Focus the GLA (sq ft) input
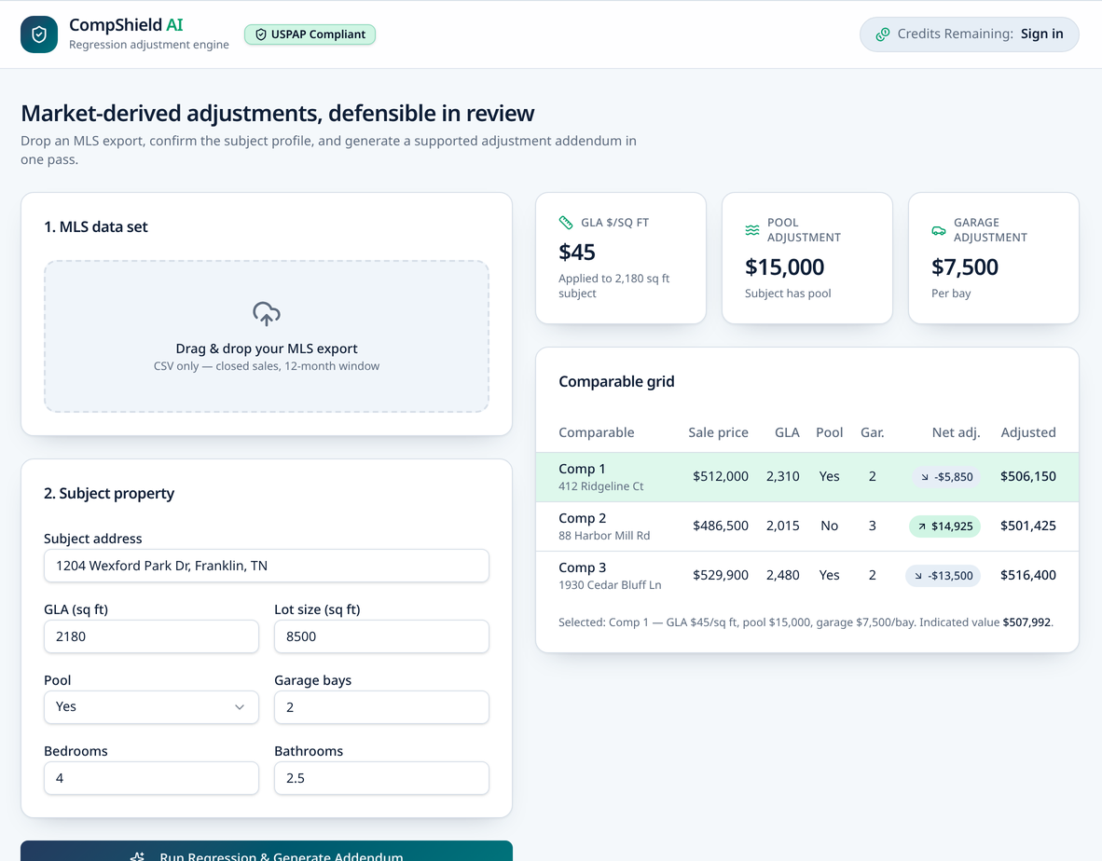This screenshot has width=1102, height=861. pyautogui.click(x=151, y=637)
